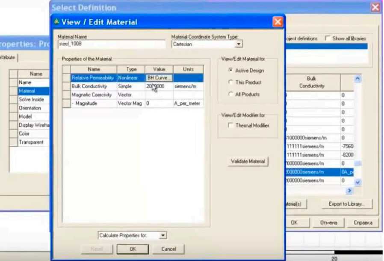Cancel the View / Edit Material dialog
The width and height of the screenshot is (384, 261).
[168, 249]
